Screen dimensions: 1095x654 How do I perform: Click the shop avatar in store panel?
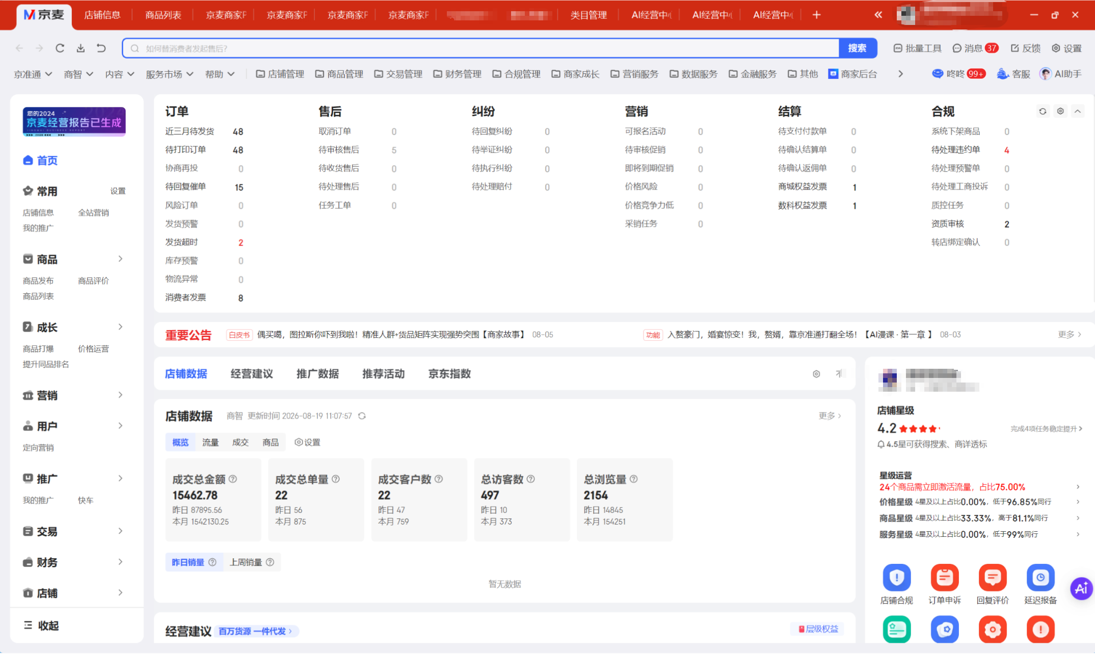point(889,380)
